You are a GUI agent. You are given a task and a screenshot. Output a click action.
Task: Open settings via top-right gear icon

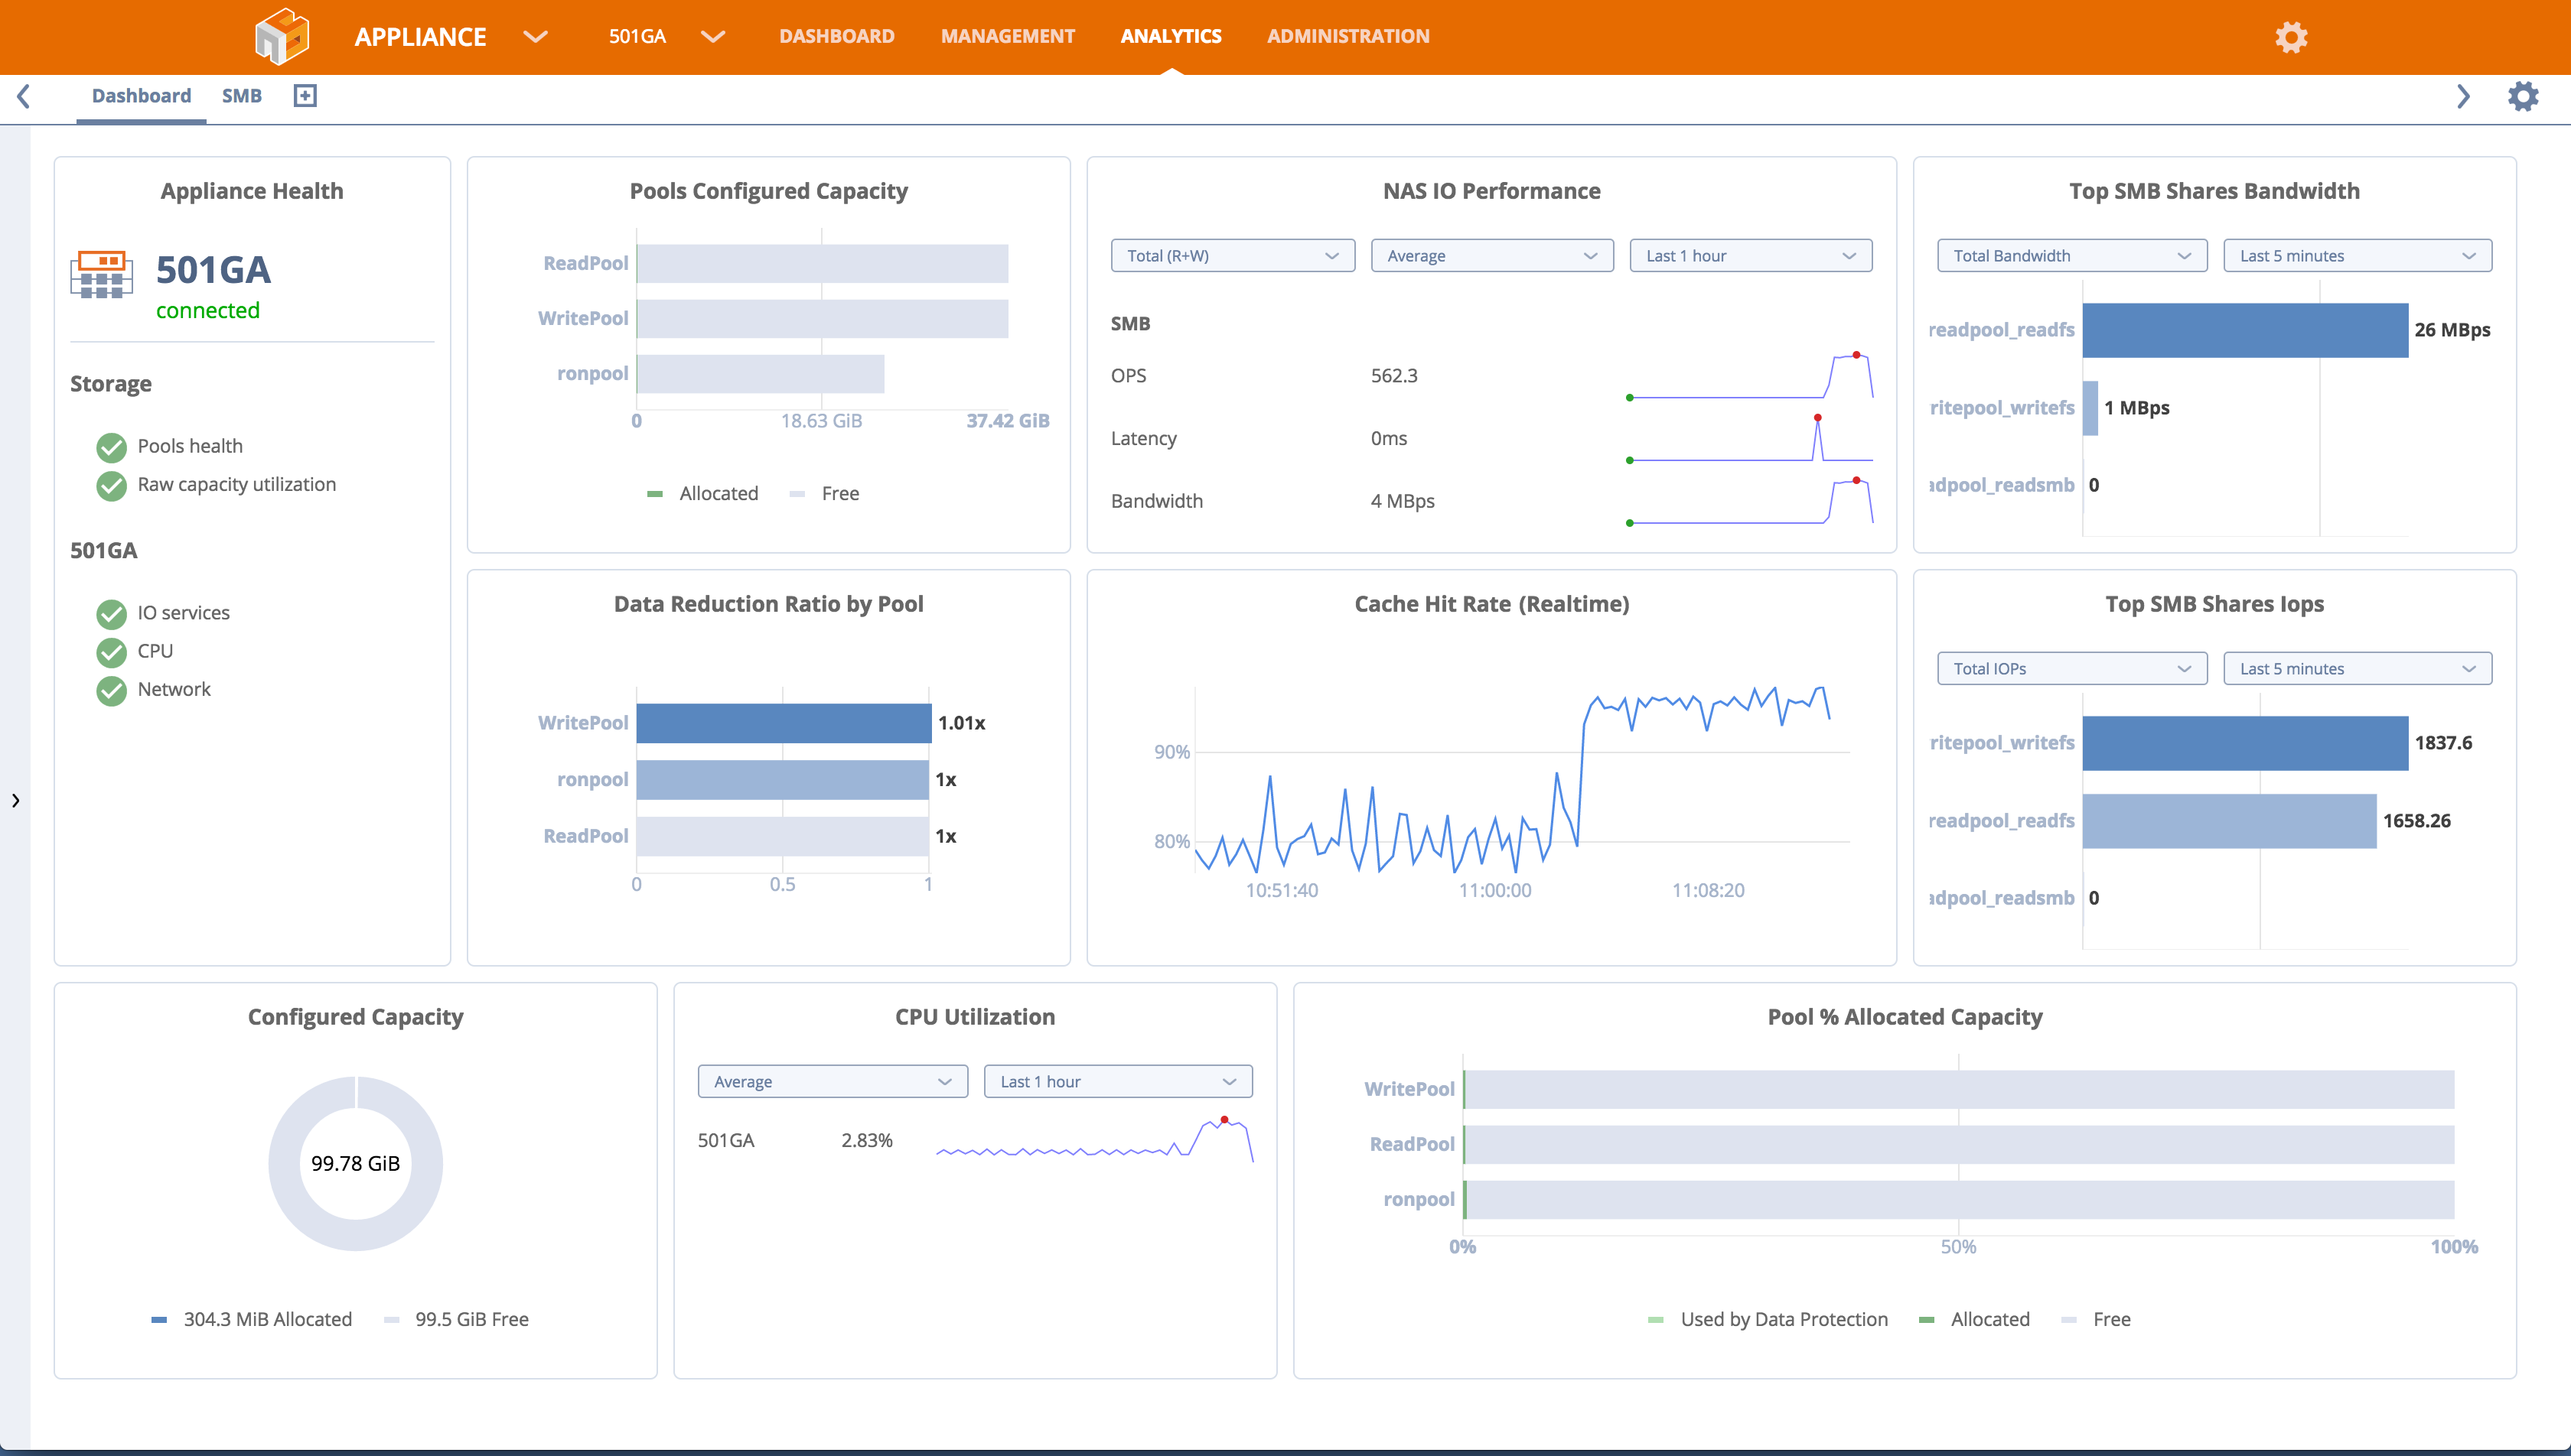[x=2291, y=37]
